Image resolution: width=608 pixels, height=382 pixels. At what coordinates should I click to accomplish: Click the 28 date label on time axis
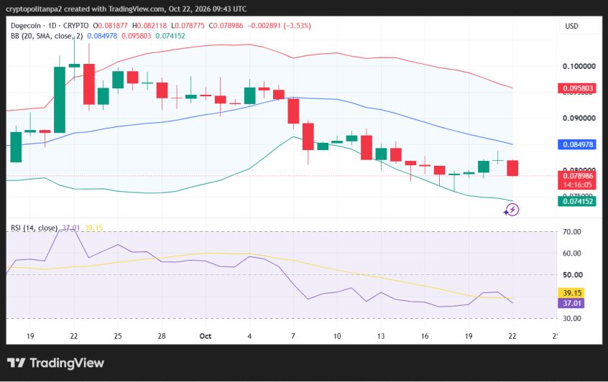[x=161, y=336]
